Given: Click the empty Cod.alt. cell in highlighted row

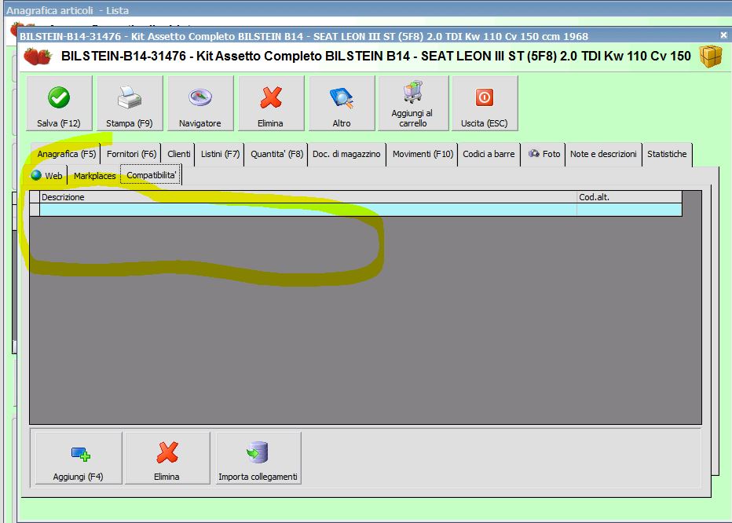Looking at the screenshot, I should click(629, 210).
